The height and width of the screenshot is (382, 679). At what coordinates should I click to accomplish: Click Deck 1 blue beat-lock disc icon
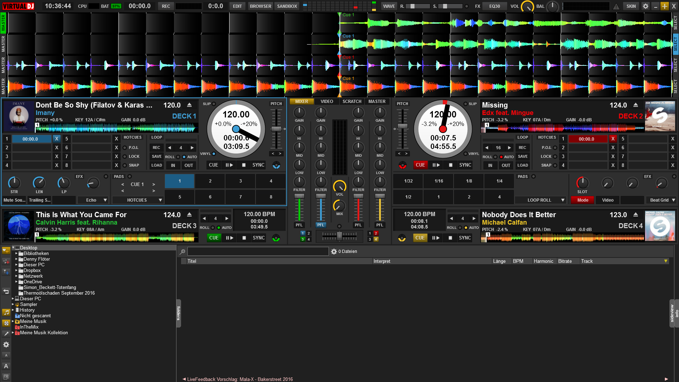(276, 165)
